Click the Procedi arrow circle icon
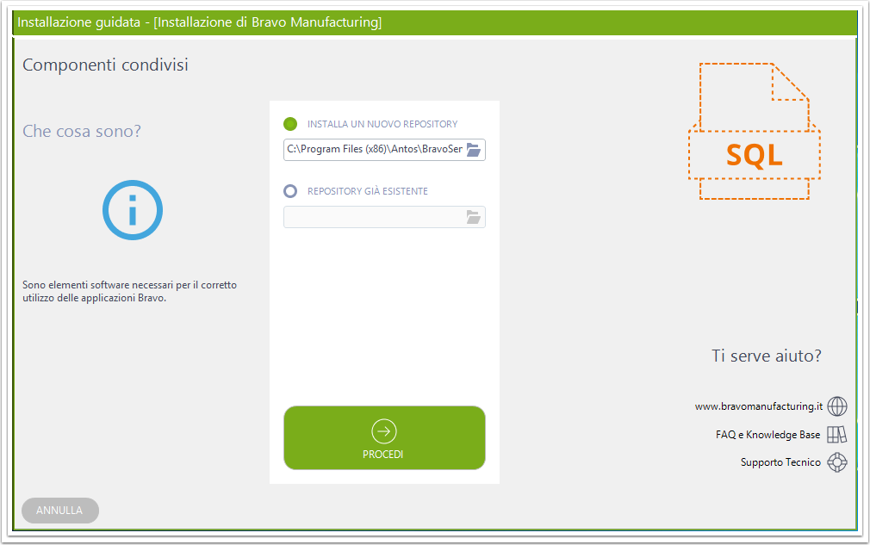The height and width of the screenshot is (545, 870). click(x=384, y=431)
